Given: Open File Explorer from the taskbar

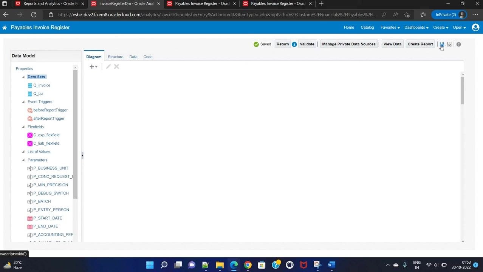Looking at the screenshot, I should 220,265.
